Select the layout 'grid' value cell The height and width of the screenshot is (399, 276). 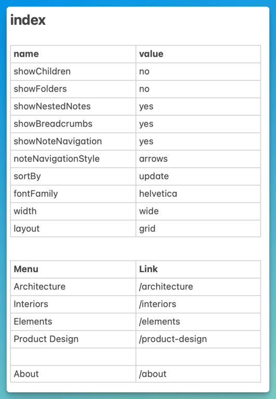(198, 229)
